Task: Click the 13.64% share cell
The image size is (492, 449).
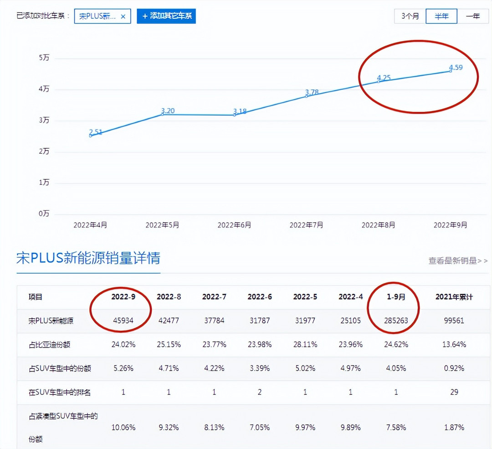Action: point(454,345)
